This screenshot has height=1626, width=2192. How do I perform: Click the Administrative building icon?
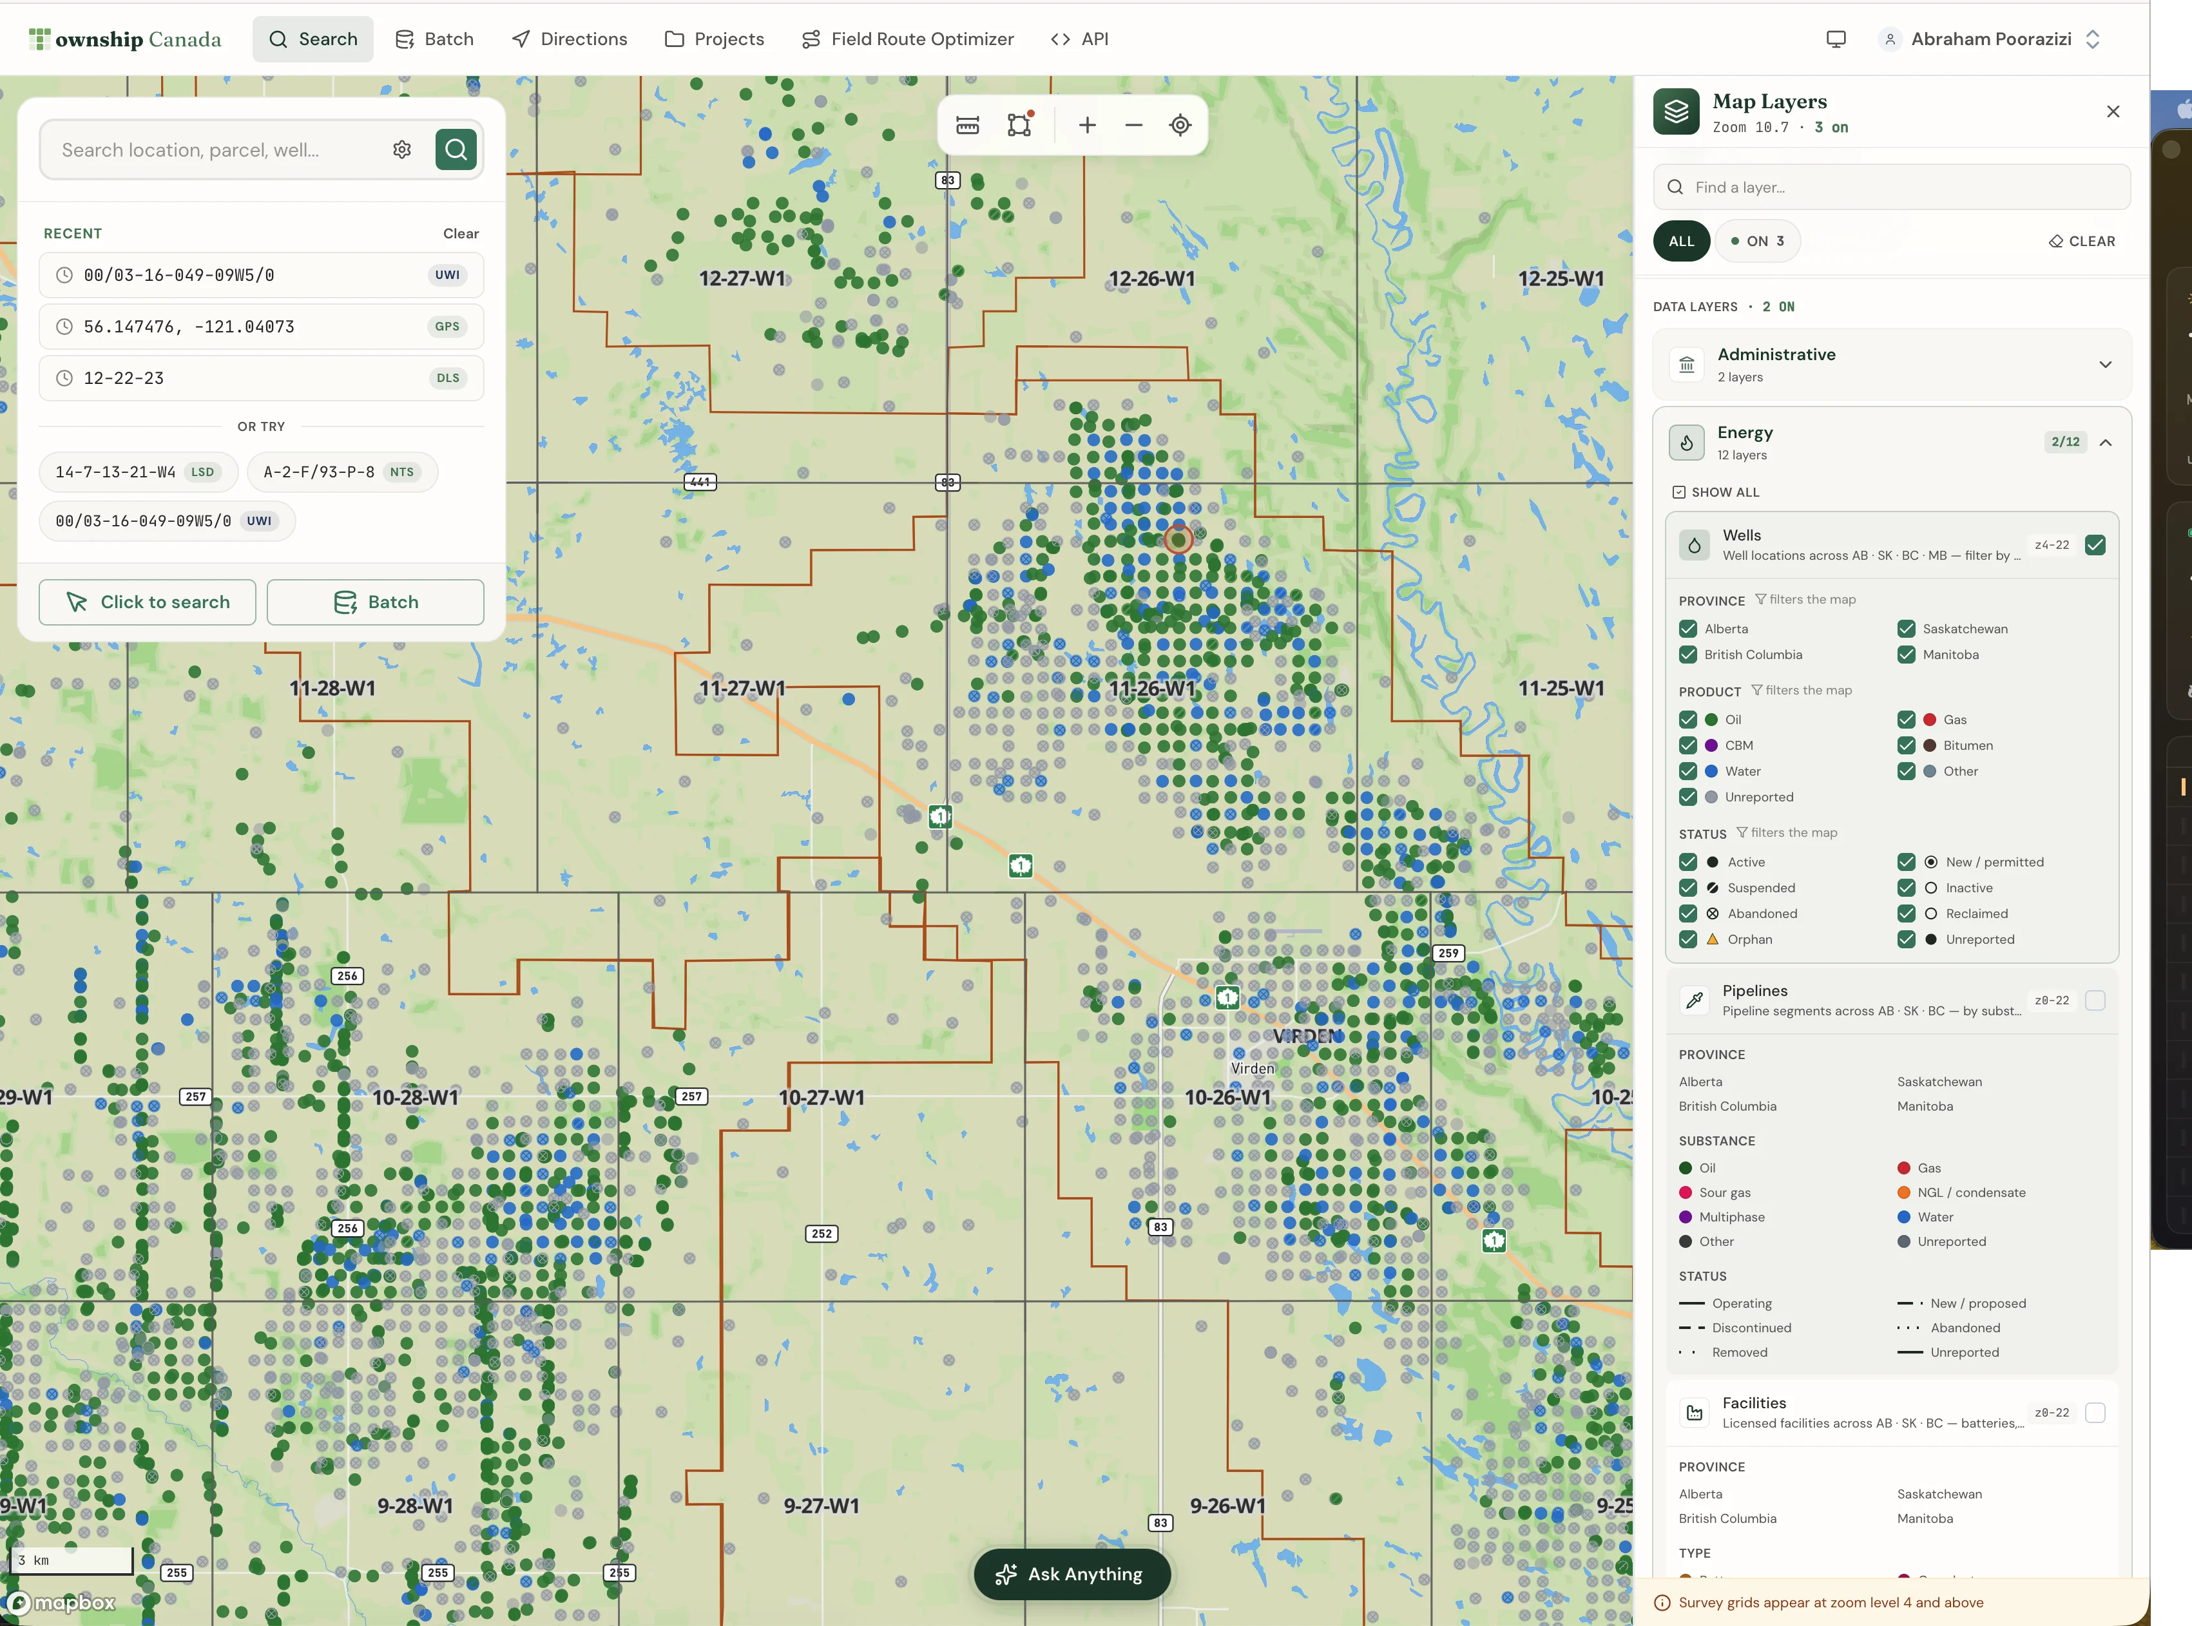1686,364
